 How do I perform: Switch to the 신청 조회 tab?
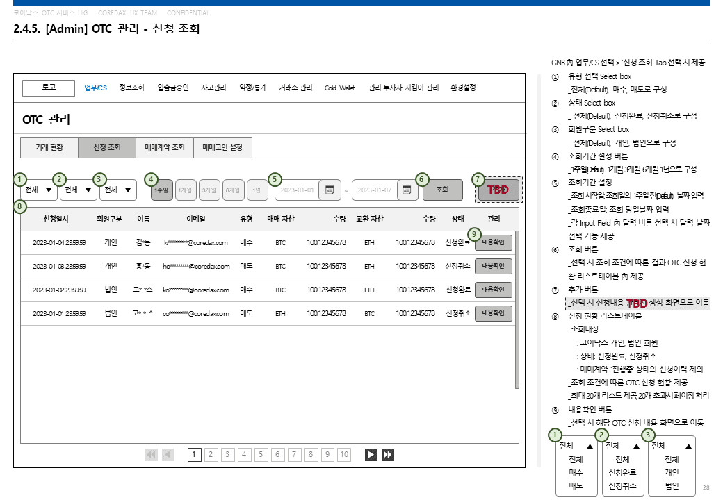point(107,147)
